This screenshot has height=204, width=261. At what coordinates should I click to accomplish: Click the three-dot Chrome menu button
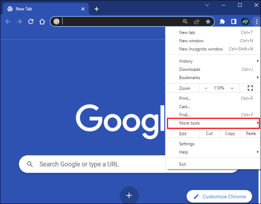(257, 22)
